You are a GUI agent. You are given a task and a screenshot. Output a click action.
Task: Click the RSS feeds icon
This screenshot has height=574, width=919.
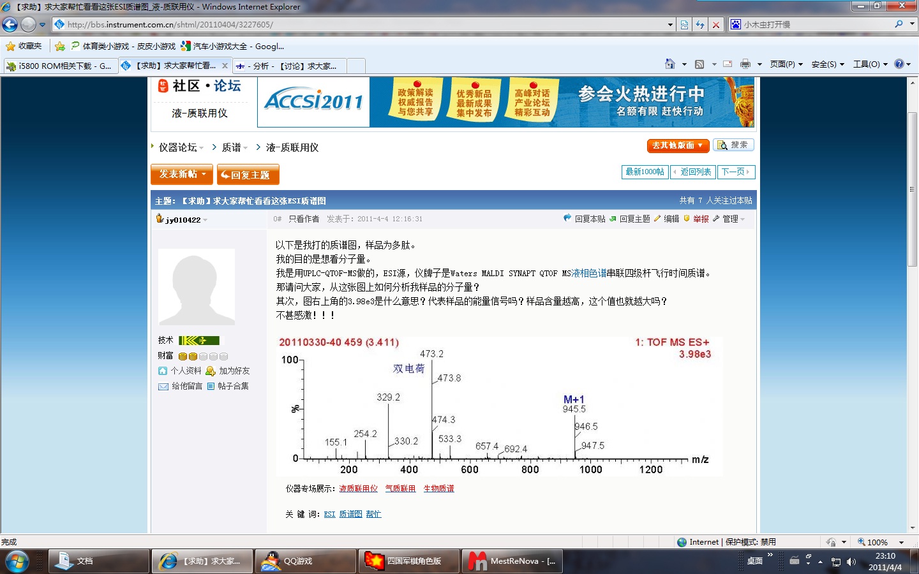point(699,64)
